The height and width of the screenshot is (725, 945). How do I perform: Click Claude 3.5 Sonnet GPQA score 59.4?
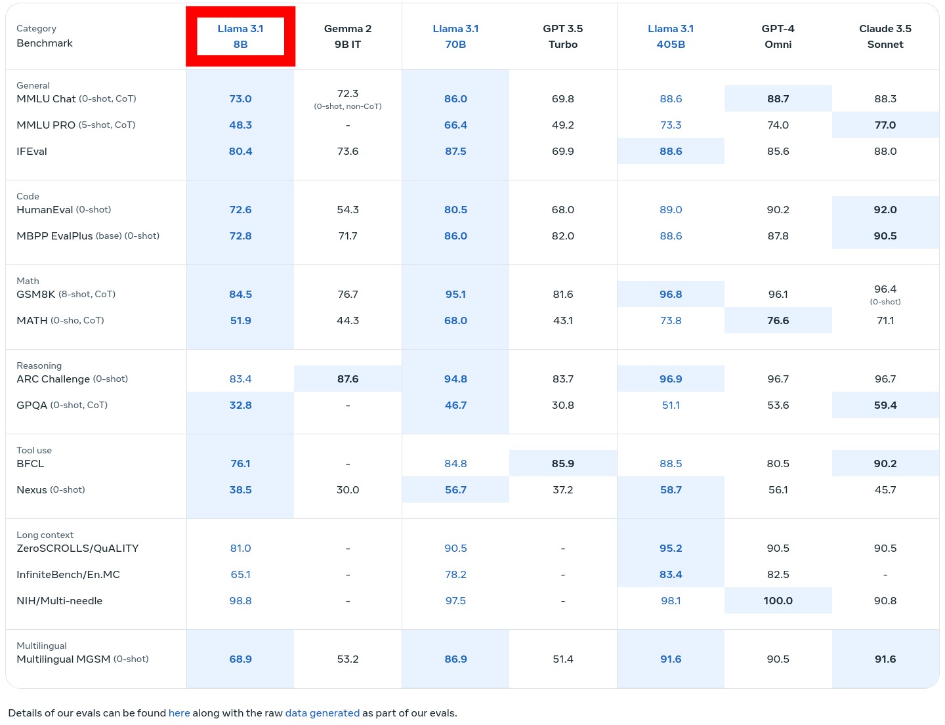click(885, 405)
